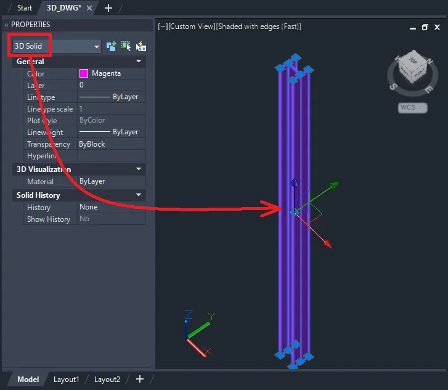This screenshot has height=390, width=448.
Task: Restore down the drawing viewport window
Action: 425,27
